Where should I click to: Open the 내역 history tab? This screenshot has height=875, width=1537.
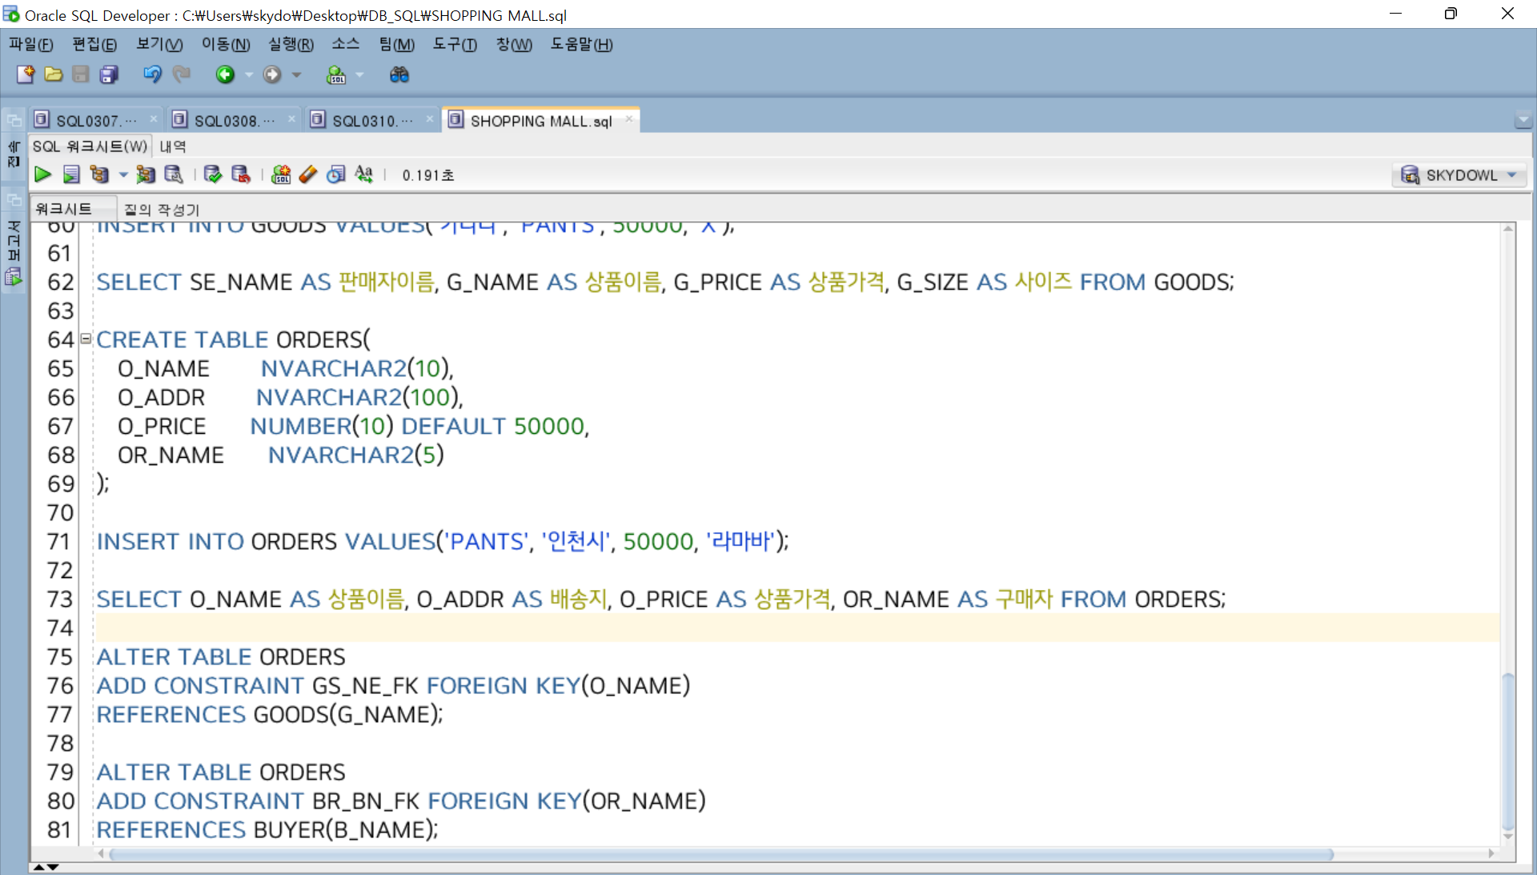click(172, 147)
